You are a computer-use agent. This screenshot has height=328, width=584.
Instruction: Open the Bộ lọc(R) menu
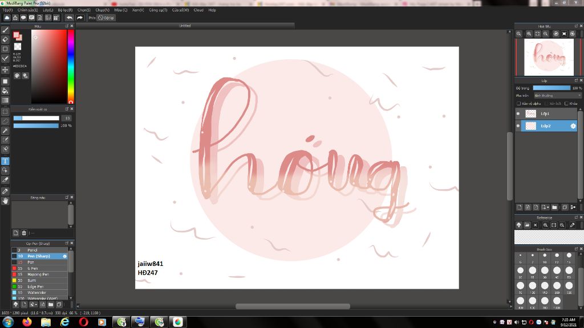tap(65, 10)
